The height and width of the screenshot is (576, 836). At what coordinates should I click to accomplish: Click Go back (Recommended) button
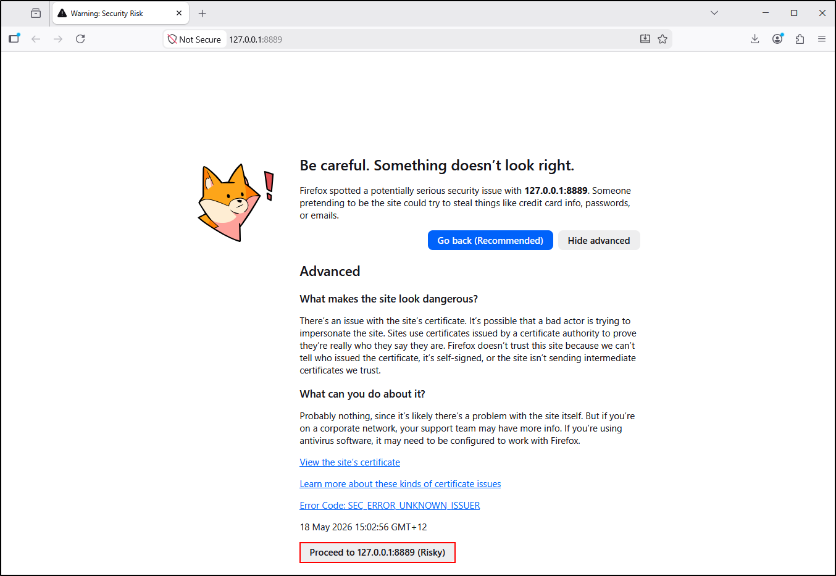point(490,241)
